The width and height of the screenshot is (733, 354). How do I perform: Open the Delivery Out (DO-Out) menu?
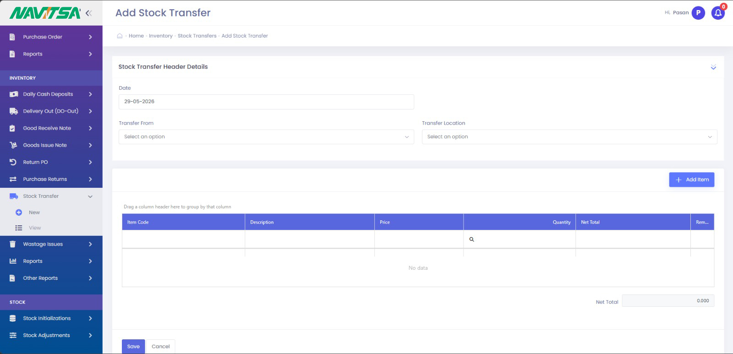(51, 111)
